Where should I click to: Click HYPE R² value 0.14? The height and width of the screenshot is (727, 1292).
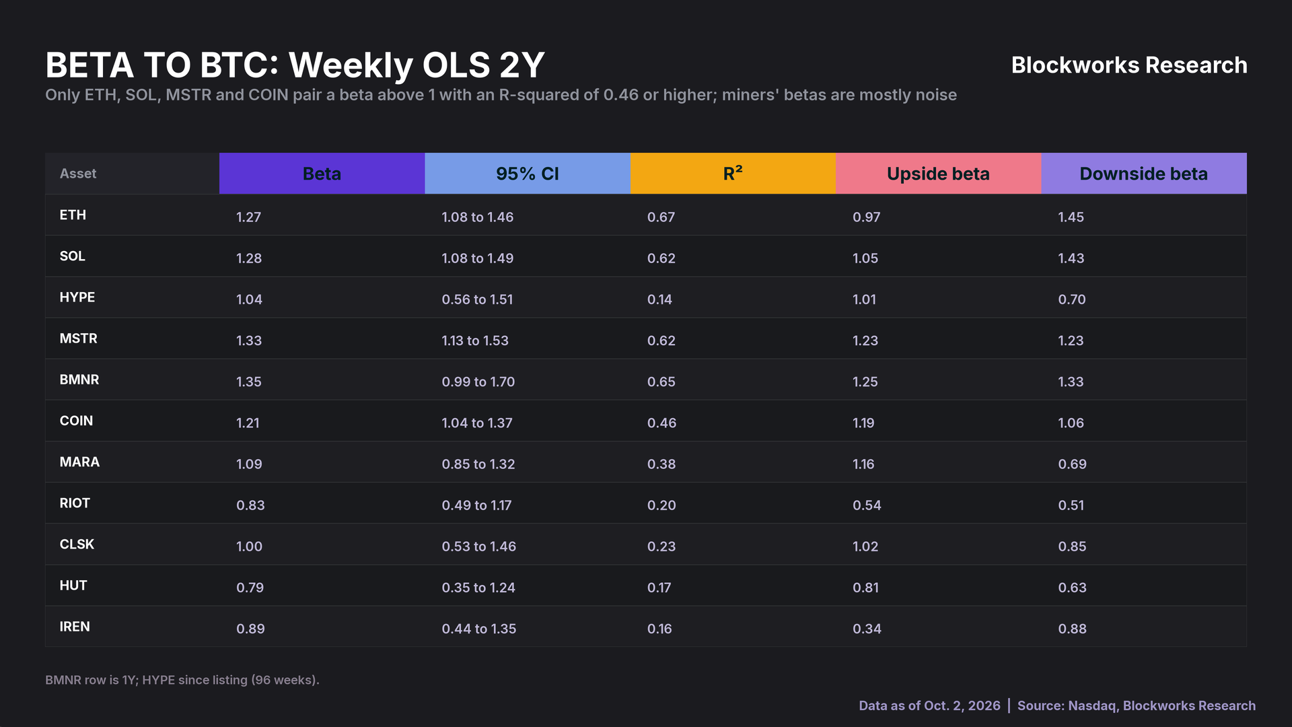click(x=659, y=299)
